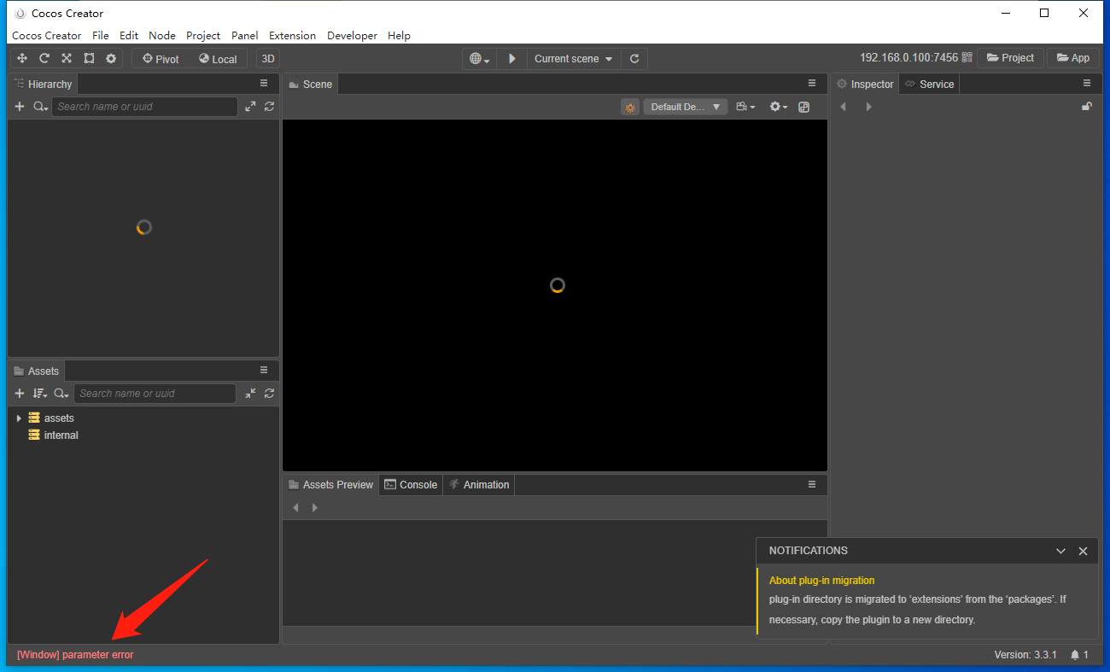
Task: Toggle the Inspector lock icon
Action: click(1086, 107)
